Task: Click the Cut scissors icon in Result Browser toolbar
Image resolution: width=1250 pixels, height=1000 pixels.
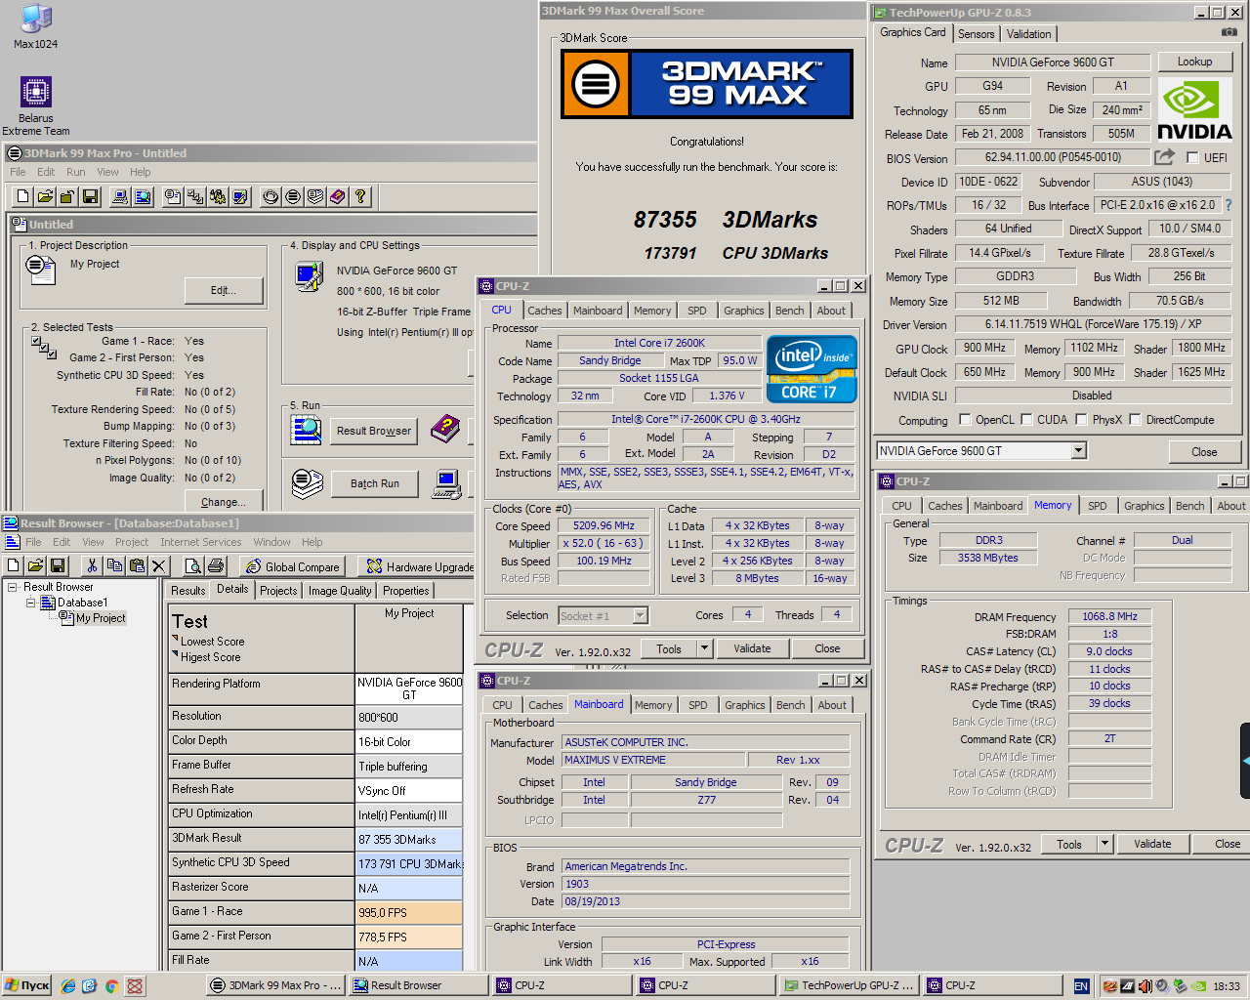Action: tap(92, 565)
